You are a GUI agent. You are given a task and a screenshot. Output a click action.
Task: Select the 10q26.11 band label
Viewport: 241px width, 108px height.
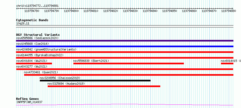23,24
